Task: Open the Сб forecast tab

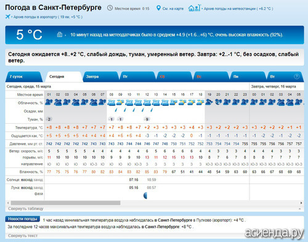Action: click(x=174, y=76)
